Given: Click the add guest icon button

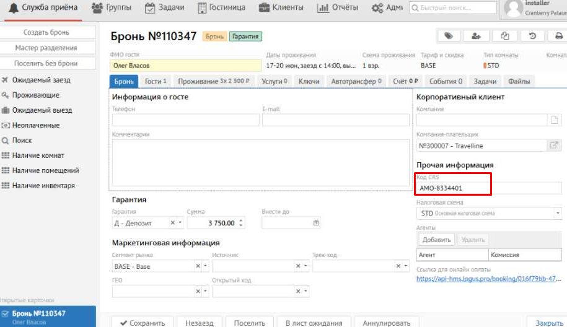Looking at the screenshot, I should [476, 36].
